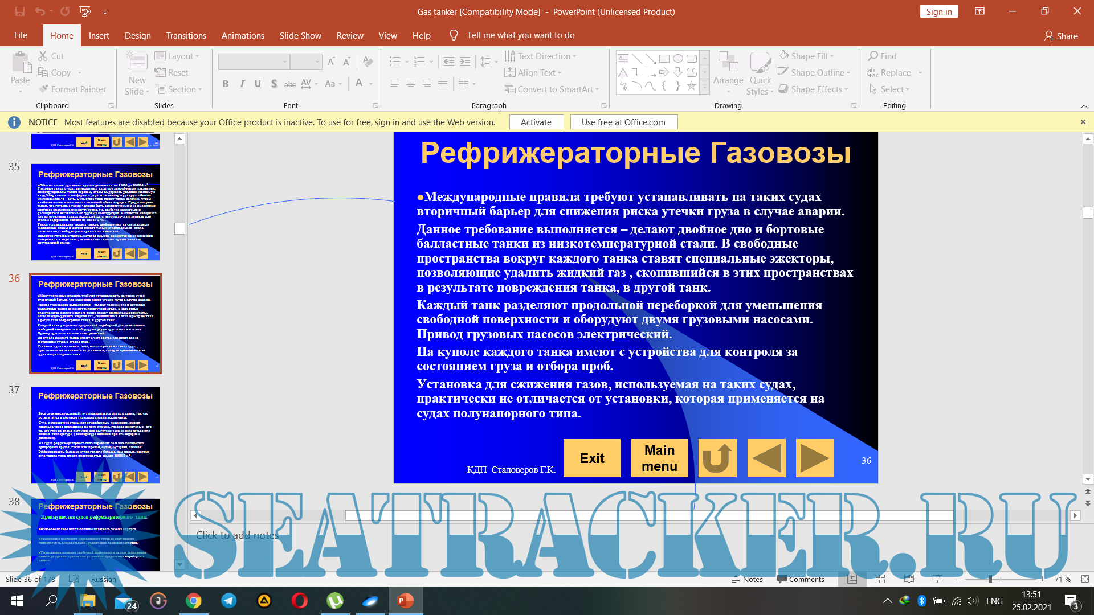1094x615 pixels.
Task: Click the slide's U-turn return arrow button
Action: pyautogui.click(x=717, y=458)
